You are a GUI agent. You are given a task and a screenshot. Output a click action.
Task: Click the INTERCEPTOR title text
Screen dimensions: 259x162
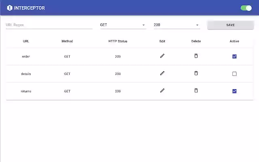click(x=30, y=8)
